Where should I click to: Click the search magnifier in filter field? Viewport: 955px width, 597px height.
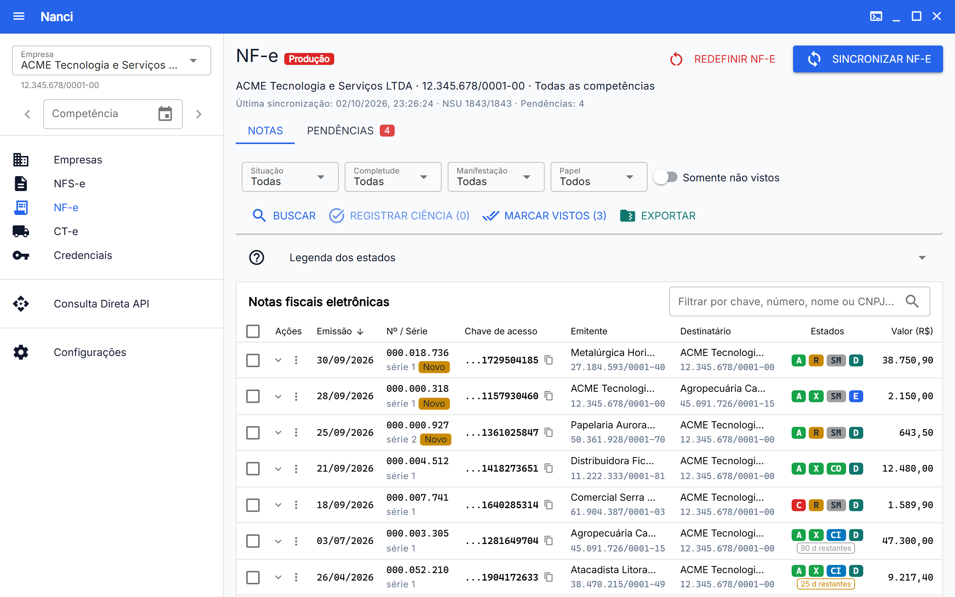pos(912,301)
